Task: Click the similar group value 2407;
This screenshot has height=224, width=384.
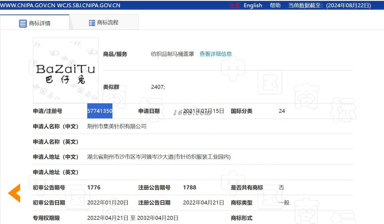Action: [x=158, y=87]
